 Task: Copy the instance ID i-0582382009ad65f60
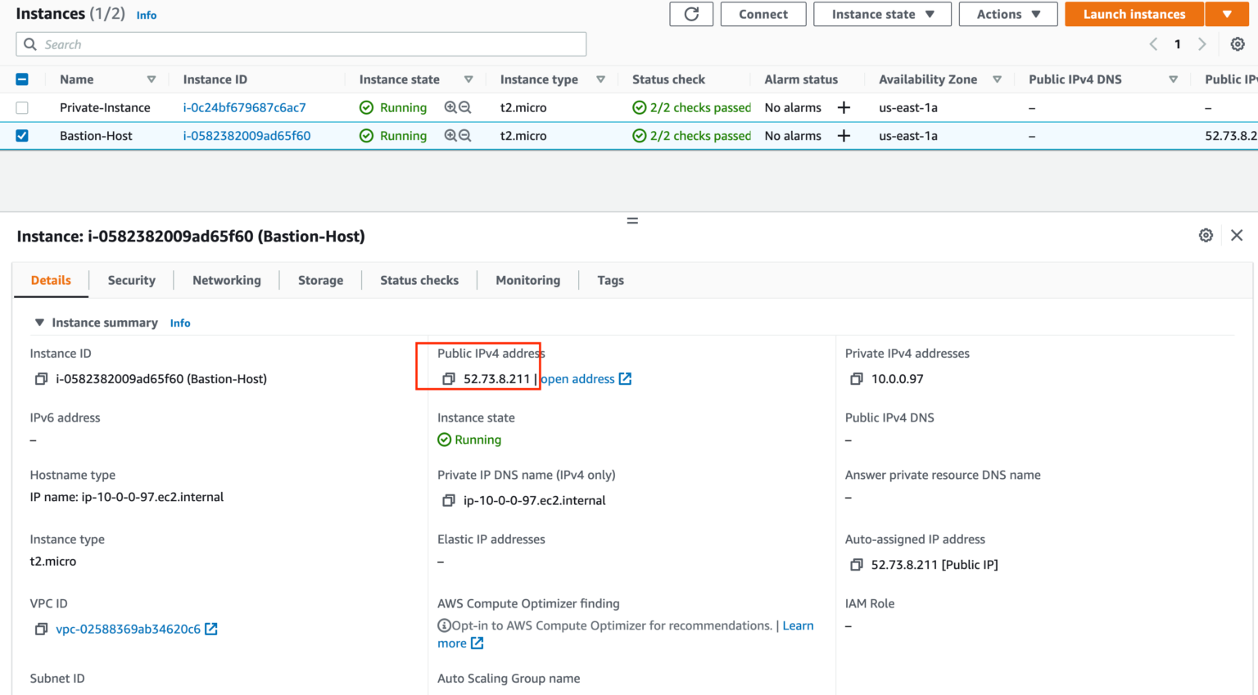coord(41,378)
